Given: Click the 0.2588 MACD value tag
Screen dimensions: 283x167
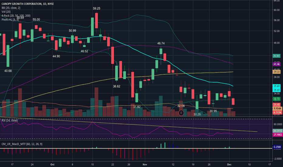Looking at the screenshot, I should click(277, 147).
